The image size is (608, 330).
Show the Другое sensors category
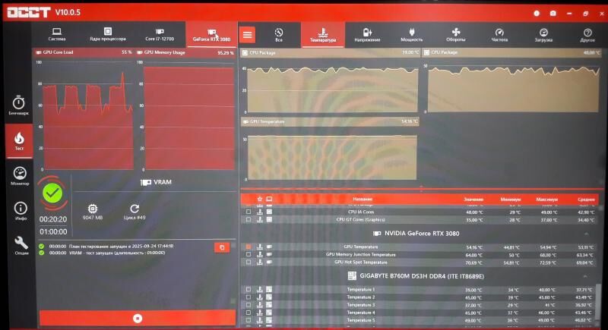point(587,35)
